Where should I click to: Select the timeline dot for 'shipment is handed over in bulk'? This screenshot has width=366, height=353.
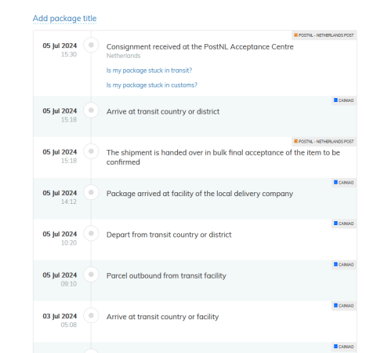click(x=91, y=151)
